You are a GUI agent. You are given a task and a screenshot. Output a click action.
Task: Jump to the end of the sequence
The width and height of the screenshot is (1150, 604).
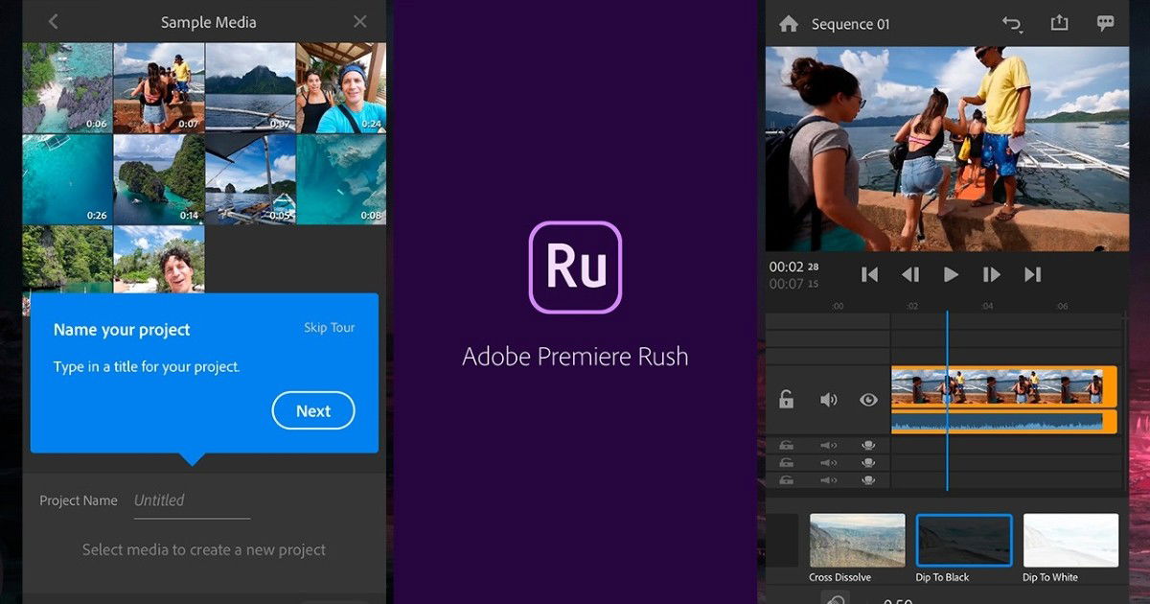pos(1032,275)
